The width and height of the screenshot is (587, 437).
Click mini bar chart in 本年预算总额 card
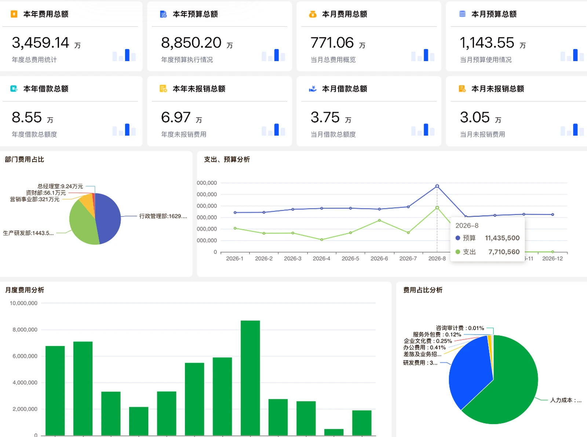(273, 55)
